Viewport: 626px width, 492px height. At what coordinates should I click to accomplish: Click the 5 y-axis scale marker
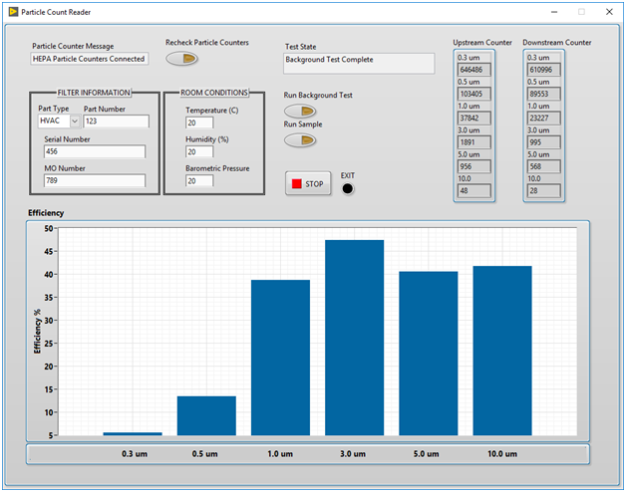point(51,435)
